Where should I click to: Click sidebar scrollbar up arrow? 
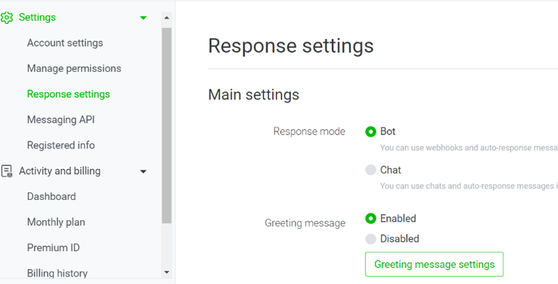coord(167,18)
